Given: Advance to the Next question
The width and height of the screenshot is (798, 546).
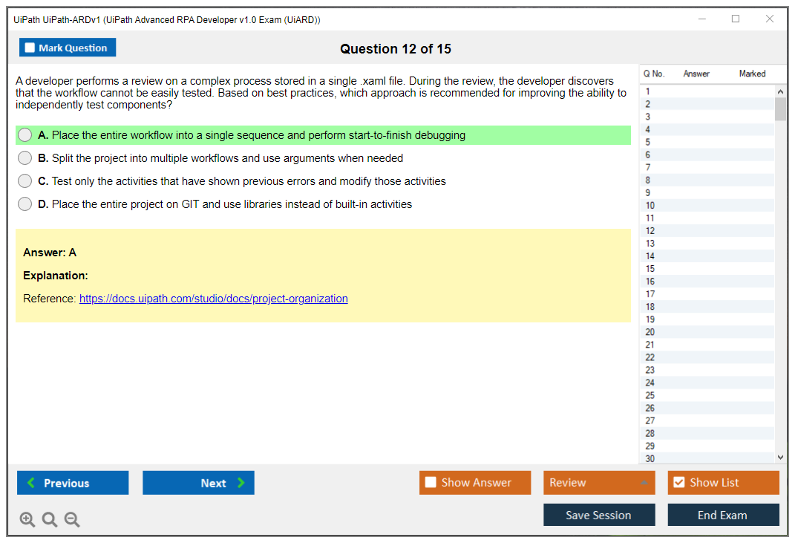Looking at the screenshot, I should (198, 483).
